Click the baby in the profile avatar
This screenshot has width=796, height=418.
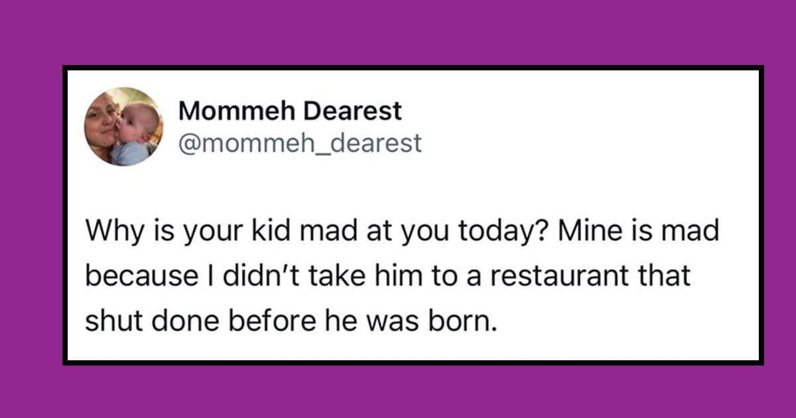point(137,133)
